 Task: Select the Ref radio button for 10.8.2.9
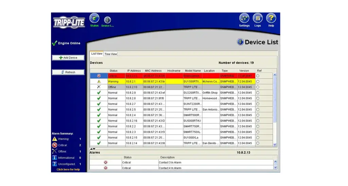[258, 93]
